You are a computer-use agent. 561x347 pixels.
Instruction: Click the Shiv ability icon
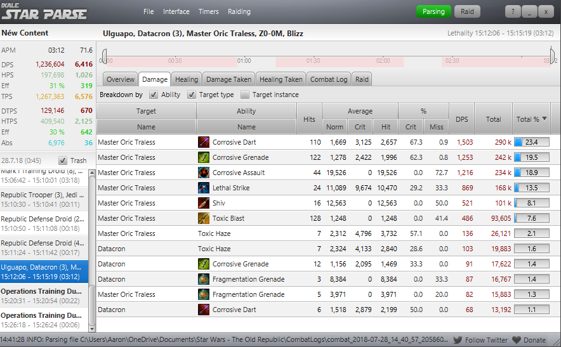[204, 203]
